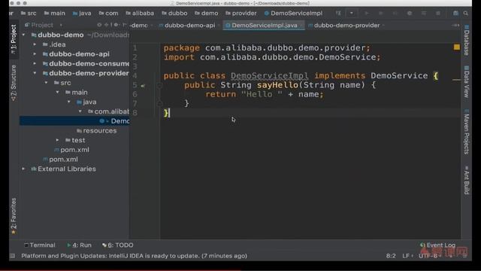The width and height of the screenshot is (481, 271).
Task: Close the DemoServiceImpl.java tab
Action: pos(301,26)
